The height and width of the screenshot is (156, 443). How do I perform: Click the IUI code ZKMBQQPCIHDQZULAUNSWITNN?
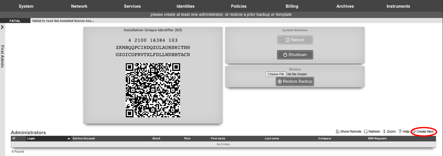pyautogui.click(x=153, y=47)
